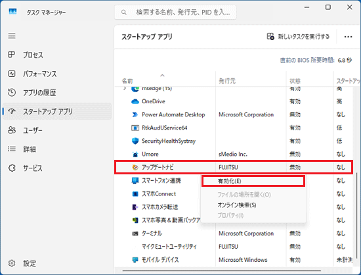Viewport: 361px width, 275px height.
Task: Click Microsoft Windows publisher cell
Action: coord(243,260)
